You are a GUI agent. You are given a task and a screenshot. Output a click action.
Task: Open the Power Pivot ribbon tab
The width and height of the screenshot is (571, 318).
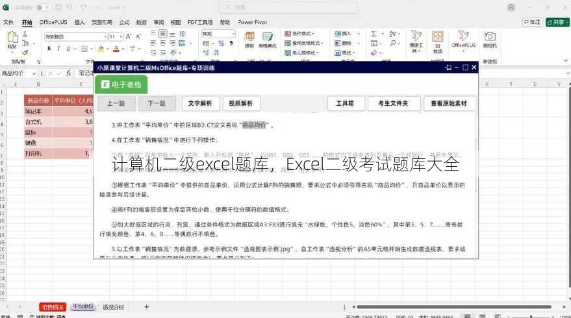pyautogui.click(x=252, y=22)
